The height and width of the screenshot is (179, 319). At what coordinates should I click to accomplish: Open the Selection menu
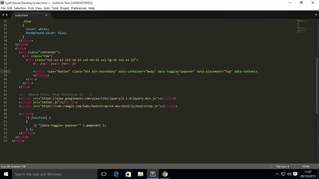click(x=20, y=8)
